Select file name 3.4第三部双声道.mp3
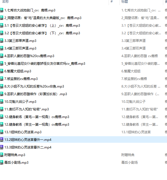This screenshot has width=167, height=180. (x=20, y=48)
